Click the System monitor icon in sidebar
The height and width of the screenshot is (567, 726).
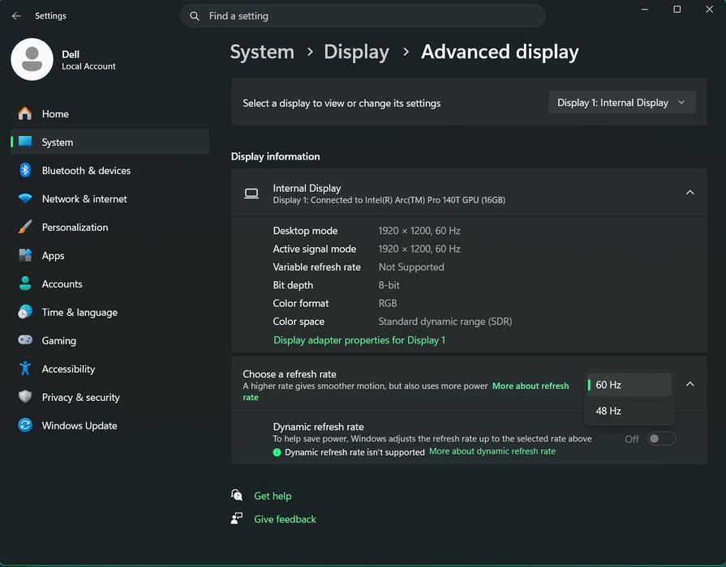25,142
